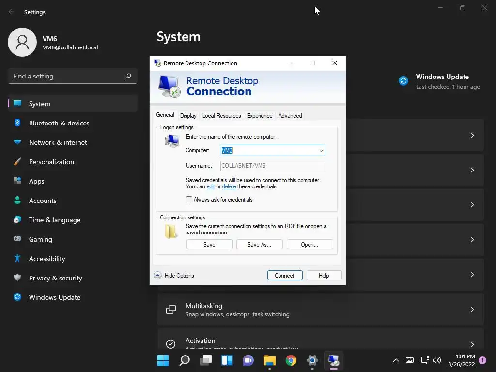Image resolution: width=496 pixels, height=372 pixels.
Task: Switch to Settings gear in taskbar
Action: pyautogui.click(x=312, y=360)
